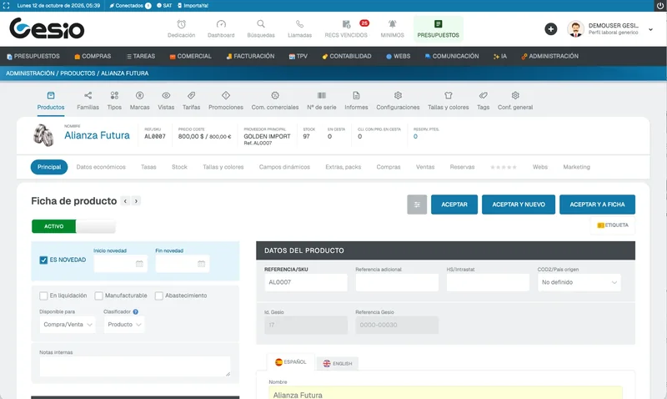
Task: Open Com. comerciales icon
Action: (275, 95)
